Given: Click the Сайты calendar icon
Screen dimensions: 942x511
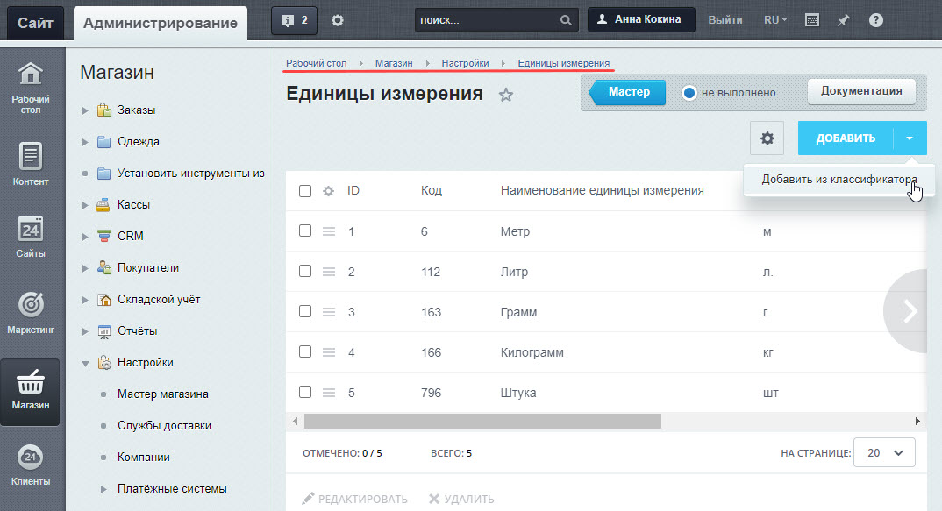Looking at the screenshot, I should pyautogui.click(x=32, y=230).
